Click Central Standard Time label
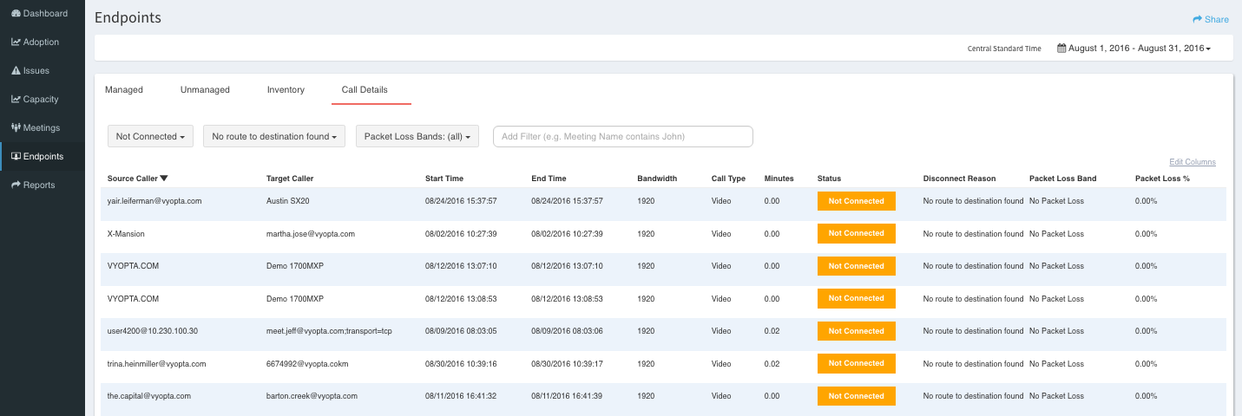Image resolution: width=1242 pixels, height=416 pixels. point(1004,49)
